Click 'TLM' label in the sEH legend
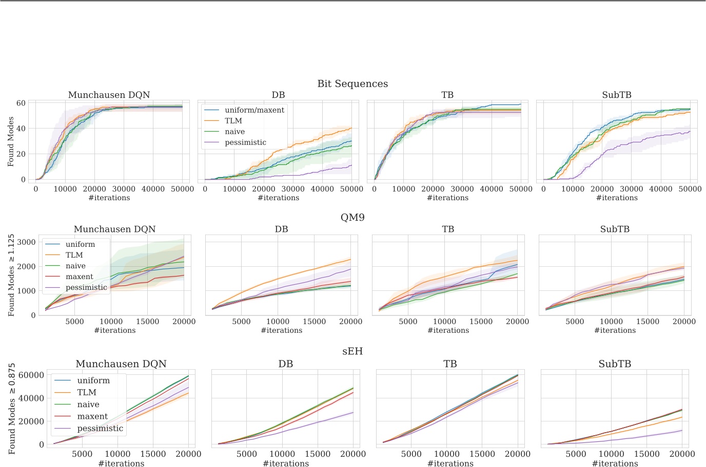The width and height of the screenshot is (706, 467). (x=87, y=392)
